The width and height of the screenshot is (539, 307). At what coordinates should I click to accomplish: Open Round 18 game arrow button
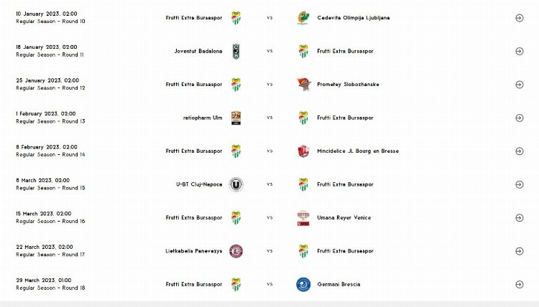519,284
